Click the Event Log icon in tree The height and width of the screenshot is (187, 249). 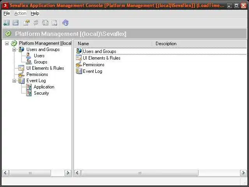click(x=21, y=81)
